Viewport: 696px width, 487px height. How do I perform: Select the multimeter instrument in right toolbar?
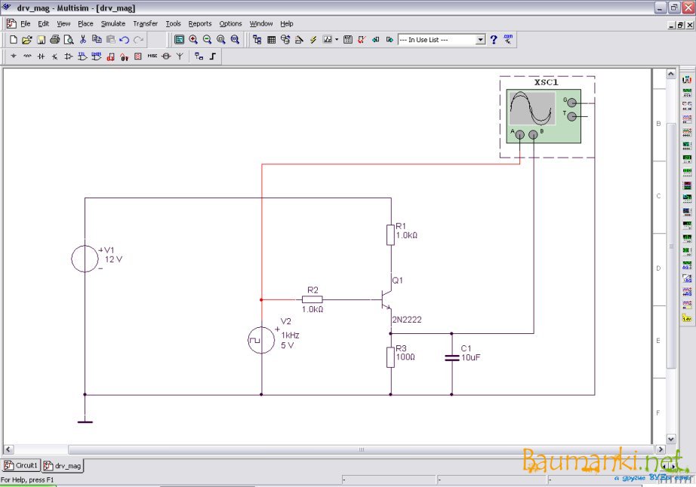click(x=687, y=79)
